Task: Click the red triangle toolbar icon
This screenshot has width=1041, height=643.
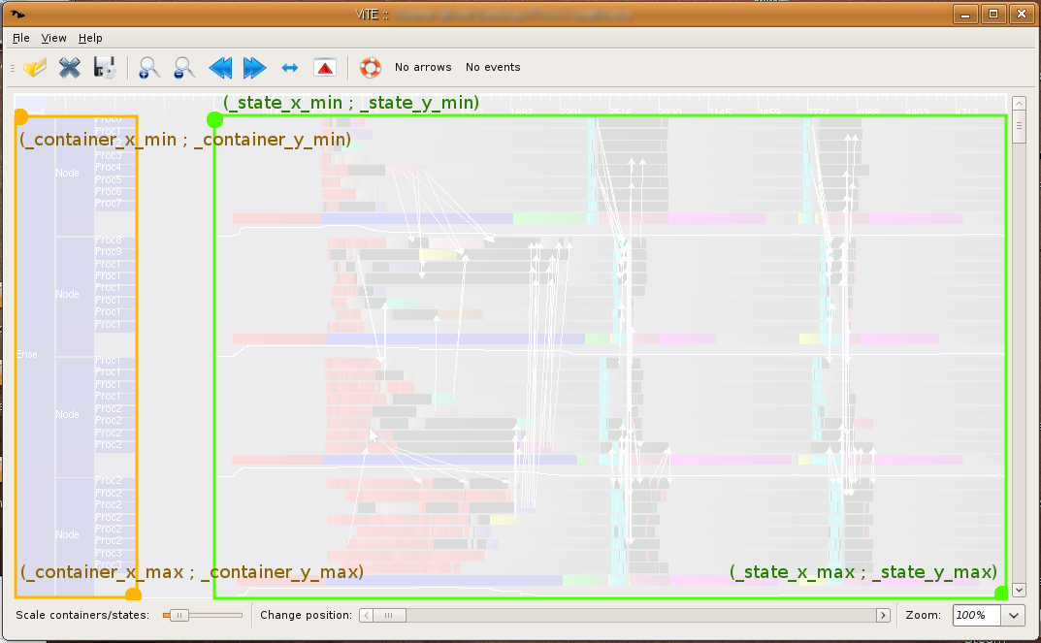Action: coord(324,68)
